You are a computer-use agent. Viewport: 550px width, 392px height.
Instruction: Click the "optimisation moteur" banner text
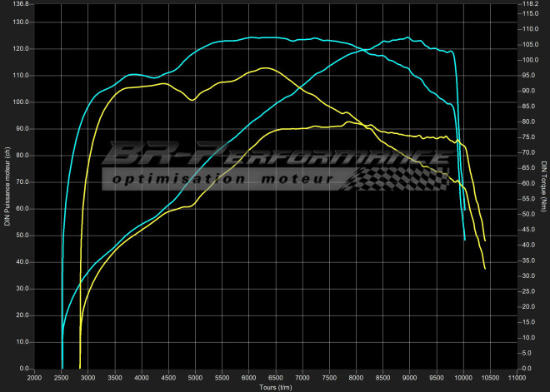point(222,178)
